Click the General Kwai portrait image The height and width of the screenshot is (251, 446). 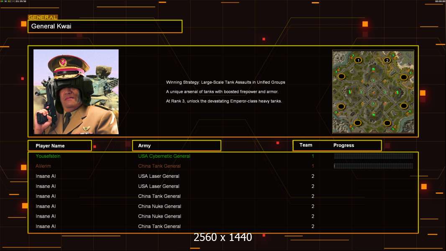click(x=76, y=92)
